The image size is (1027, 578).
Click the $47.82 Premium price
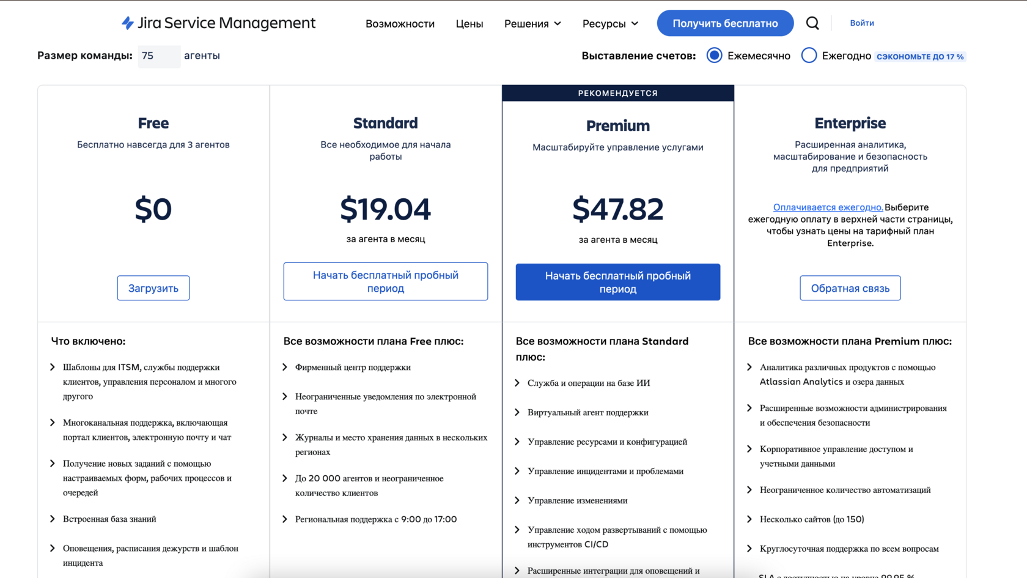coord(618,209)
